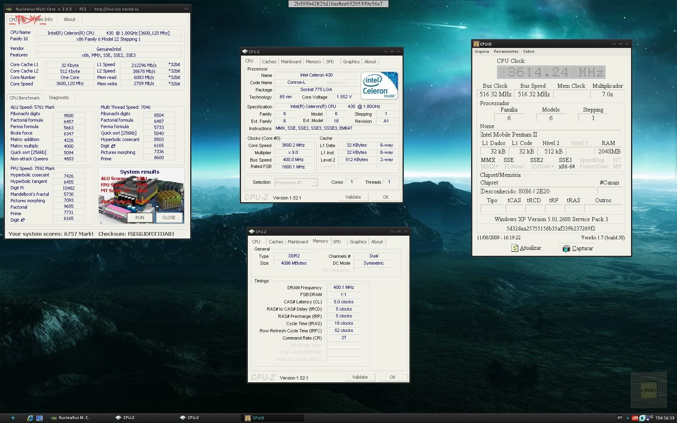Switch to Ram Info tab in Nuclearus
Screen dimensions: 677x423
[x=44, y=19]
